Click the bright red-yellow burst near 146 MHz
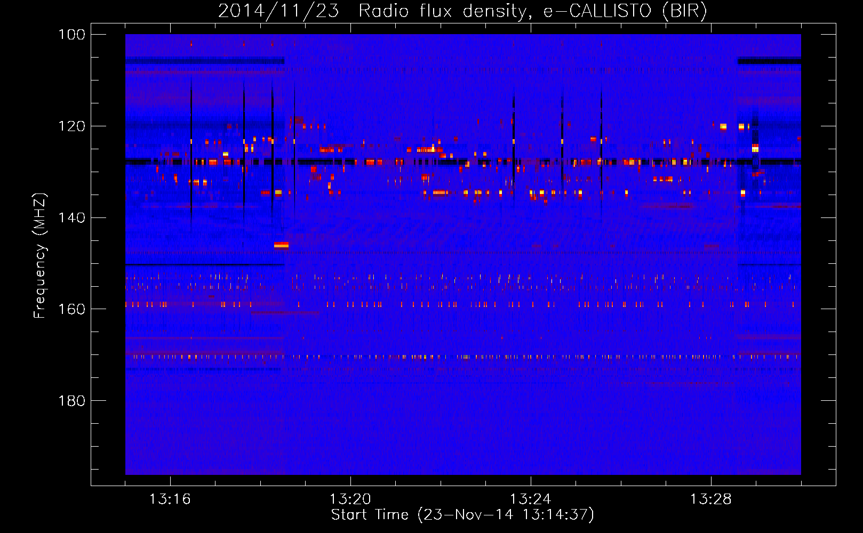 [281, 245]
